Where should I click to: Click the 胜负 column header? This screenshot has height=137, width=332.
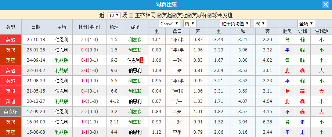point(287,31)
